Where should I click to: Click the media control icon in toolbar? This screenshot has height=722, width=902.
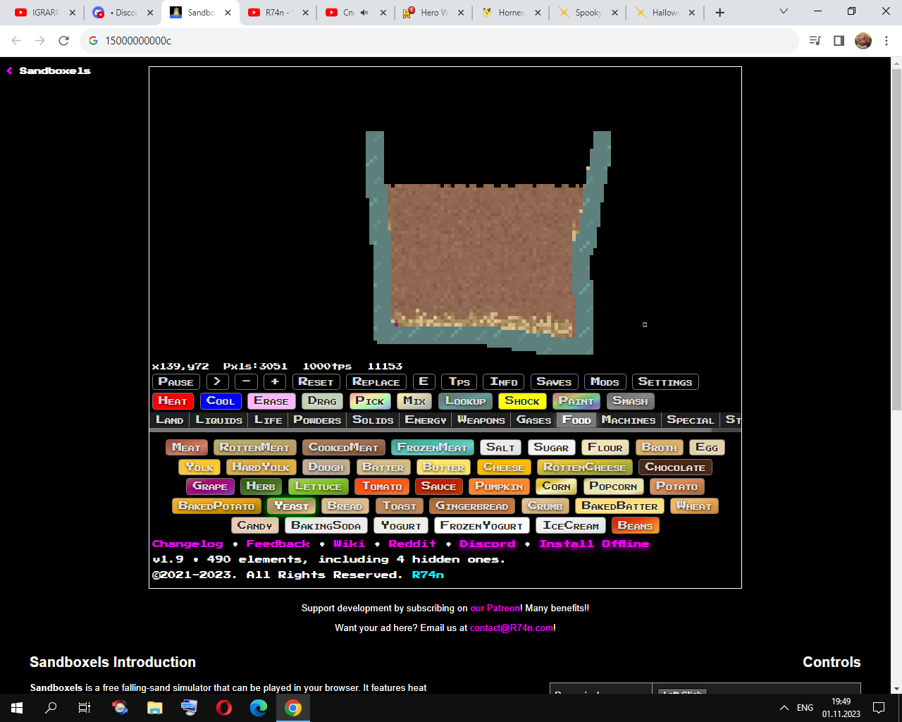815,41
